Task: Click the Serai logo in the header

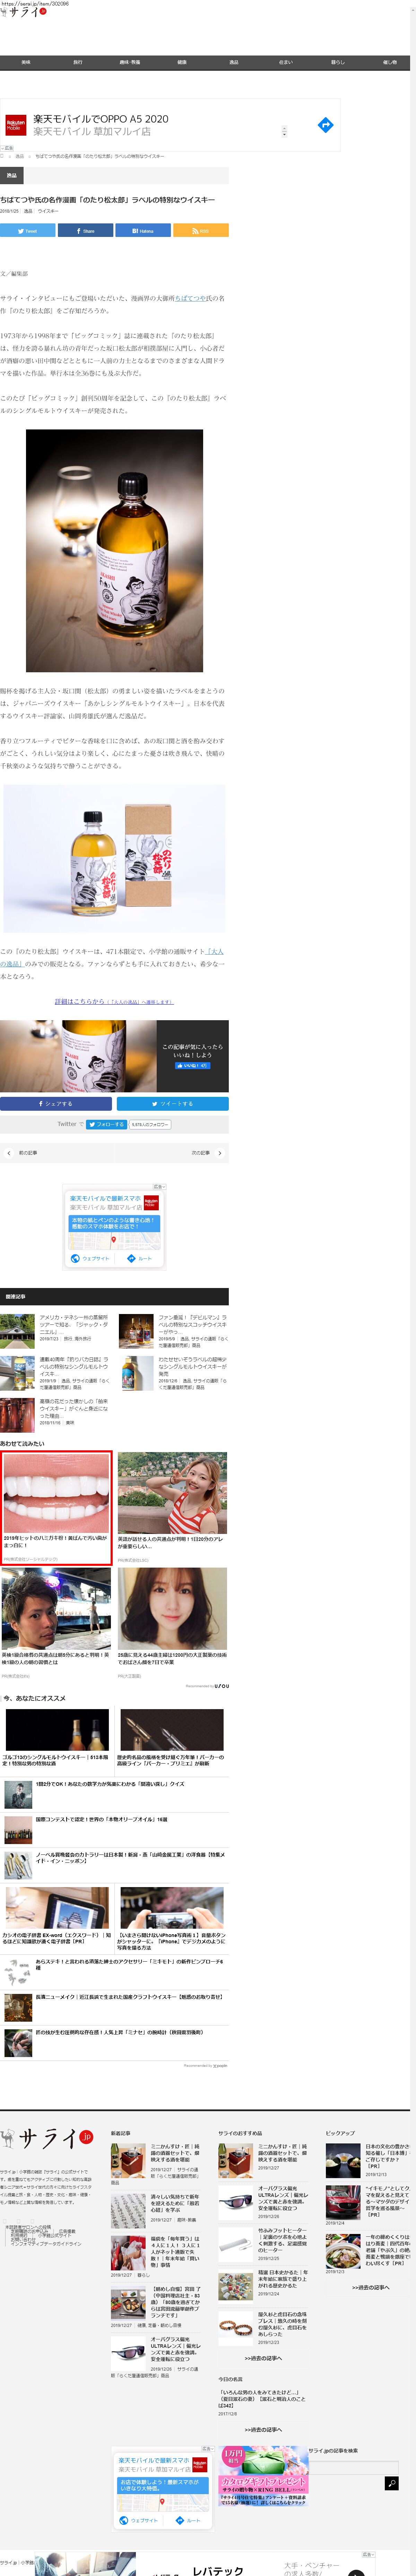Action: pos(24,13)
